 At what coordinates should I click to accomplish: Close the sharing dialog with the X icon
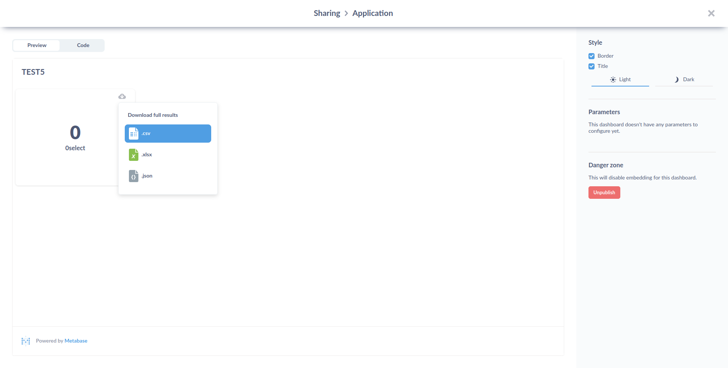coord(711,13)
